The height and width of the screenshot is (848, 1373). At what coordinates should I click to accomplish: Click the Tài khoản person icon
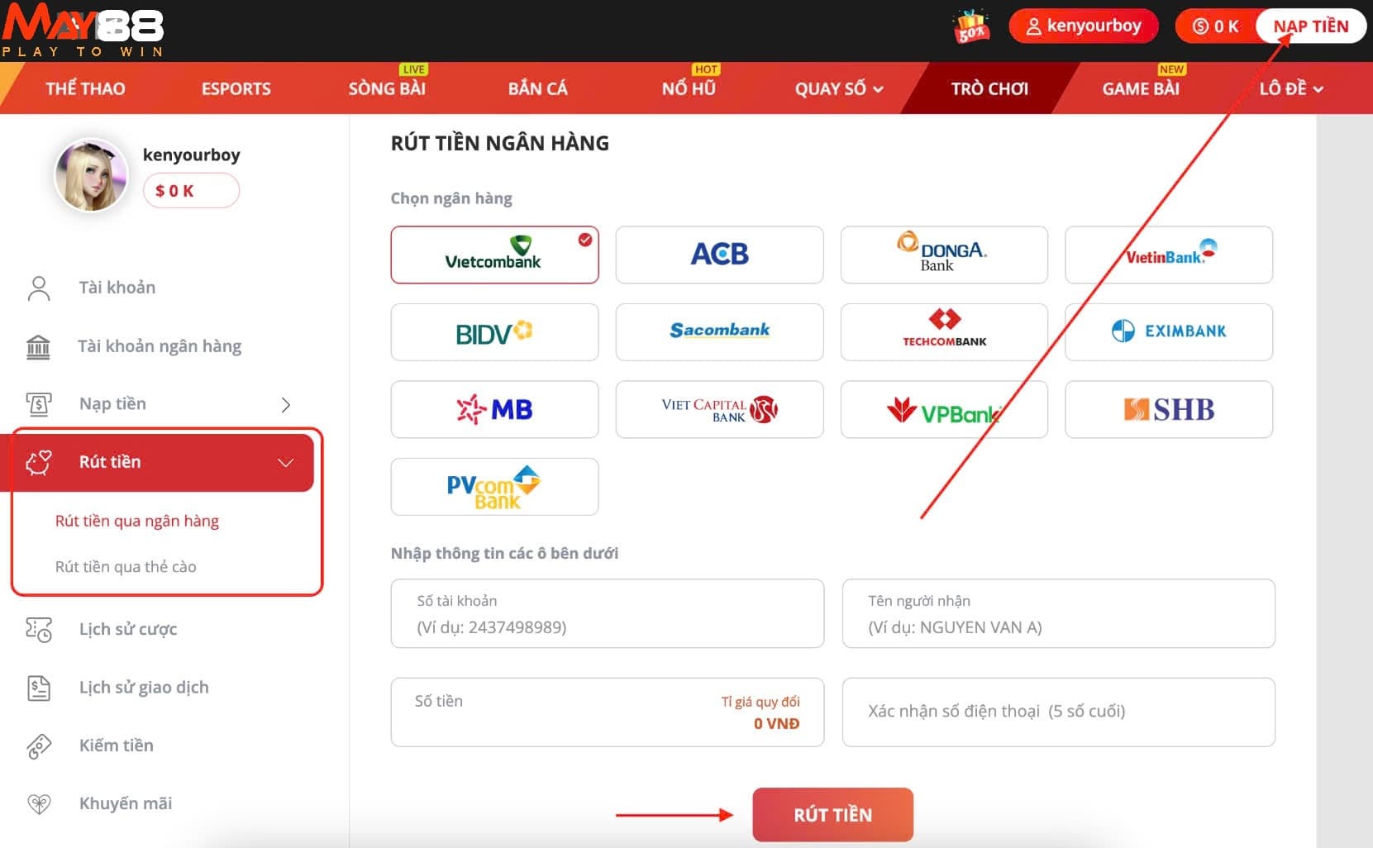point(39,288)
